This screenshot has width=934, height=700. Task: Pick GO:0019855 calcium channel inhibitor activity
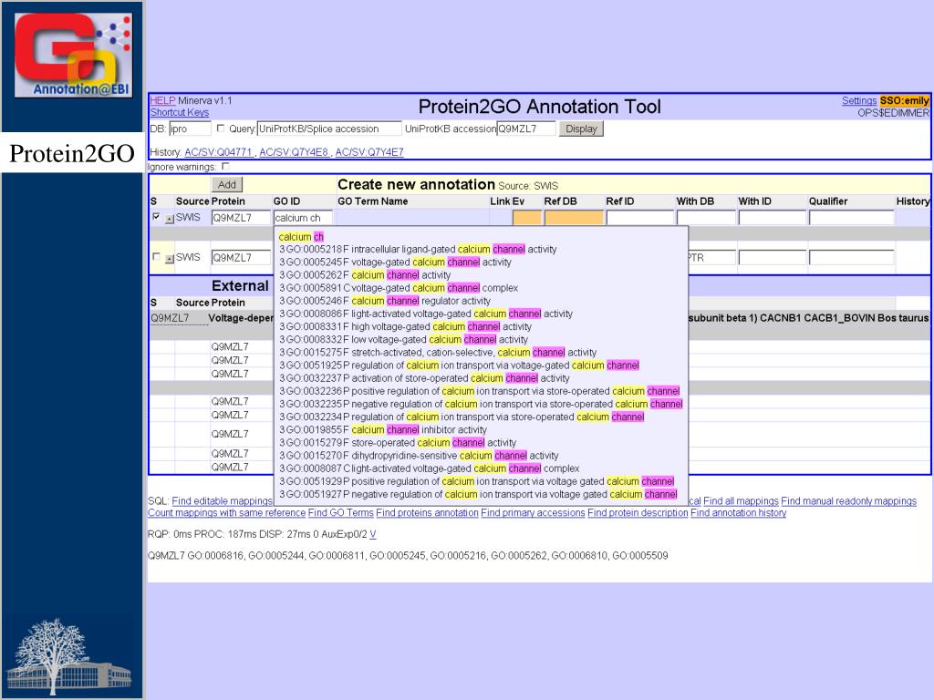click(x=383, y=430)
